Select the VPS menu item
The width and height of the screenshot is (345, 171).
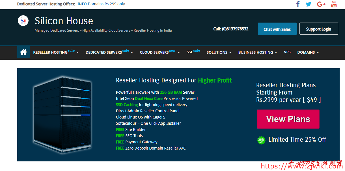tap(287, 52)
